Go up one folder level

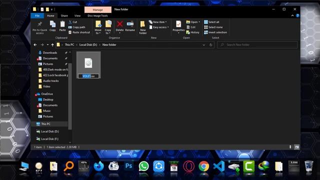pos(52,44)
